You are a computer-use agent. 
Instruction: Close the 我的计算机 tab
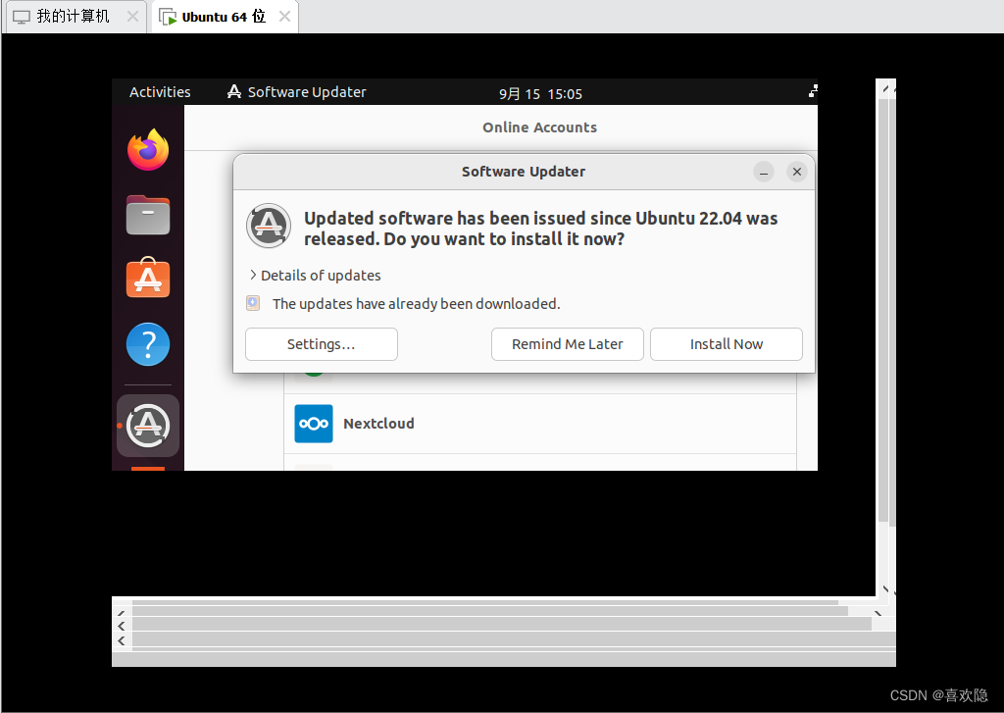(x=132, y=17)
